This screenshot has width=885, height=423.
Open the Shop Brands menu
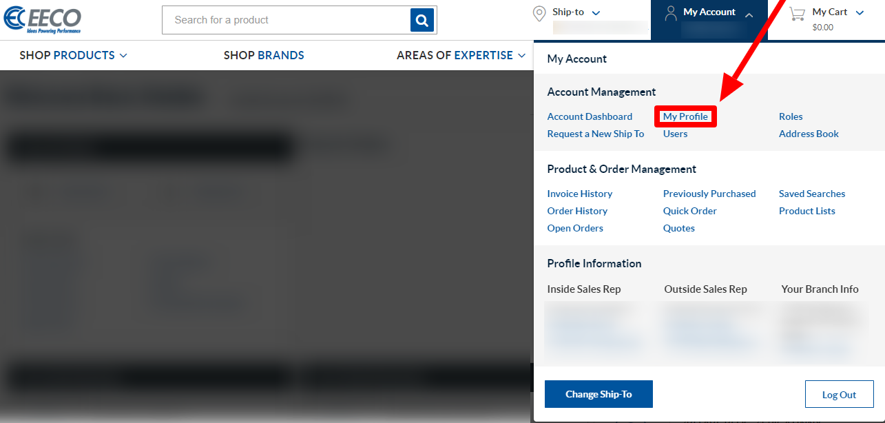pos(264,55)
